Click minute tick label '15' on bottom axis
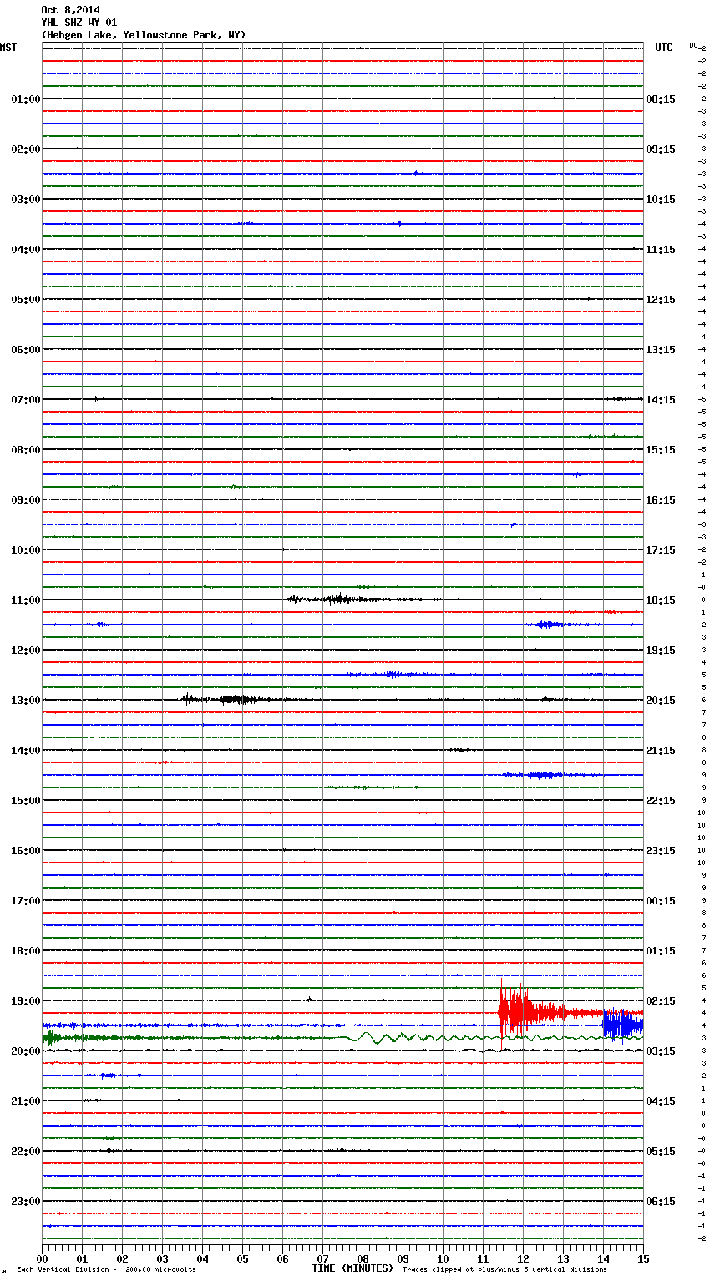710x1281 pixels. click(x=643, y=1258)
